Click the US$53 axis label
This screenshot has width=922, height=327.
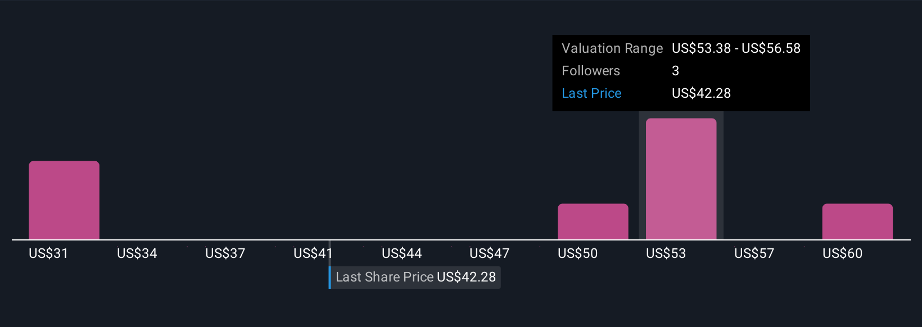666,253
